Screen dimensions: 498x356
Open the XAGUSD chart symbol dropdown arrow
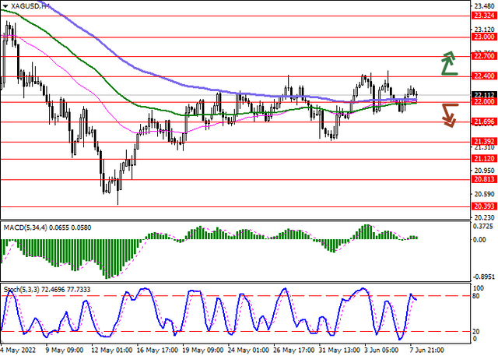[x=5, y=6]
